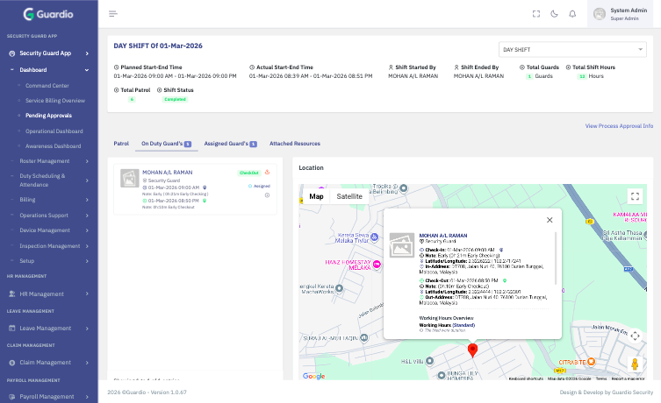Click the green CheckOut status badge
Screen dimensions: 661x403
(248, 173)
